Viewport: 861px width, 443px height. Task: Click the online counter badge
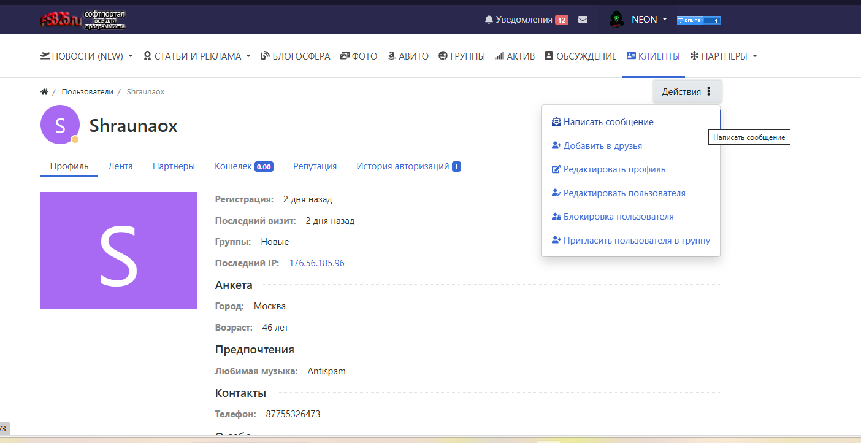tap(698, 20)
